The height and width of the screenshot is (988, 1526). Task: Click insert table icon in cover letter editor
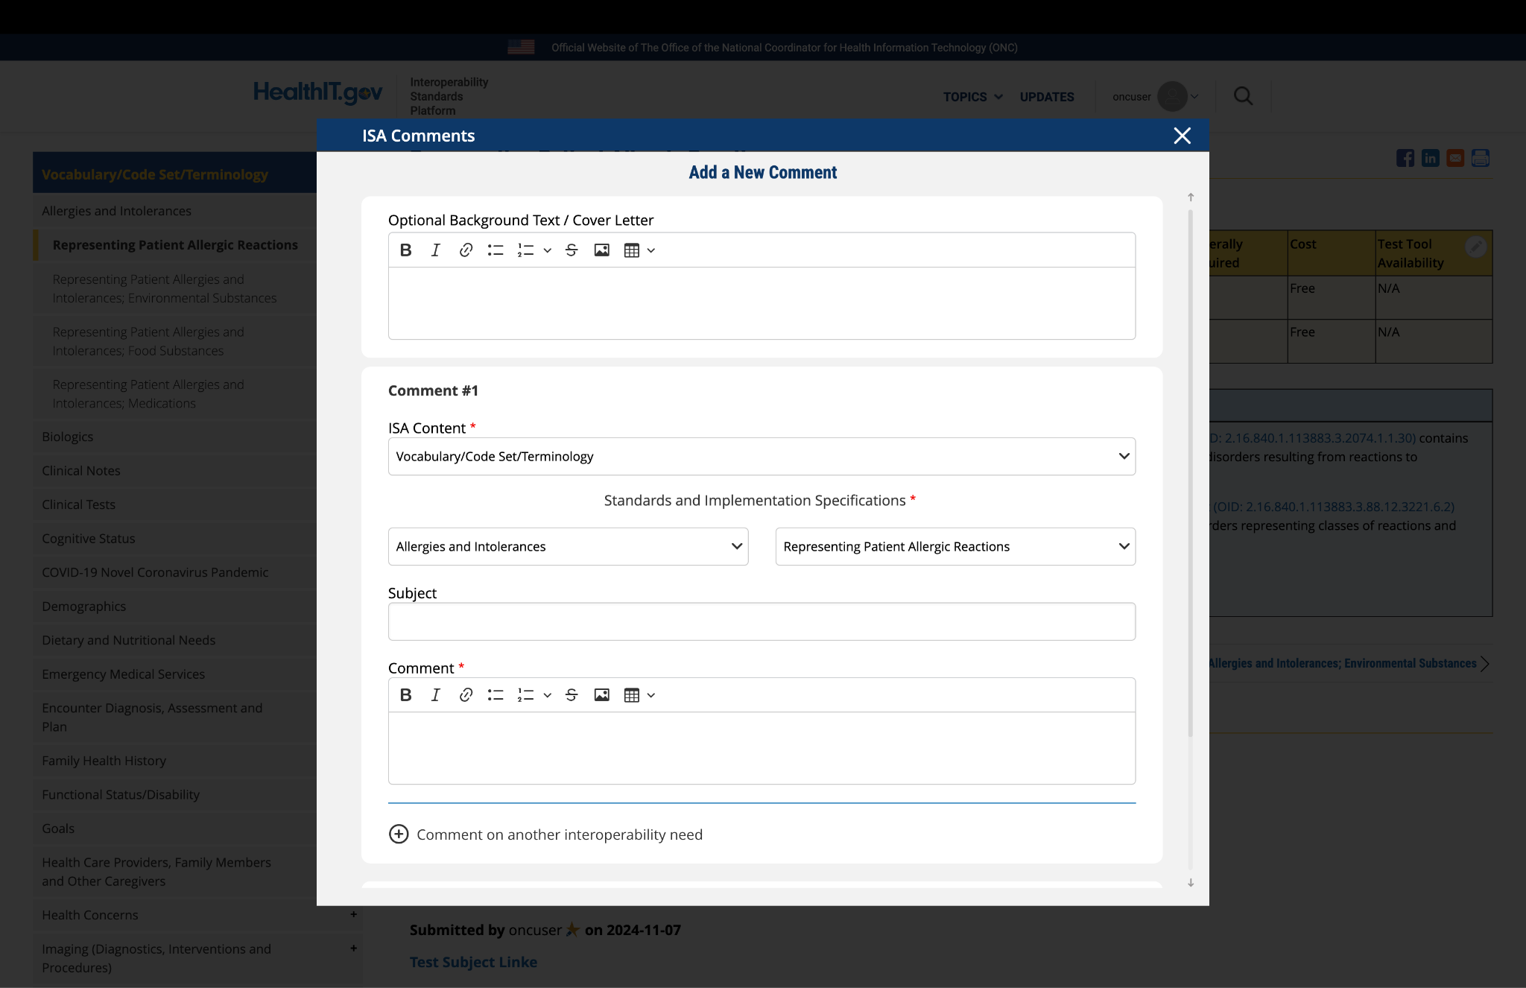point(632,250)
